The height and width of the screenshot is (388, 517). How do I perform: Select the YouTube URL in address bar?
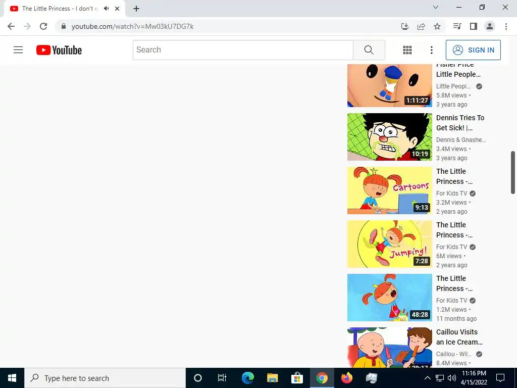click(x=133, y=26)
